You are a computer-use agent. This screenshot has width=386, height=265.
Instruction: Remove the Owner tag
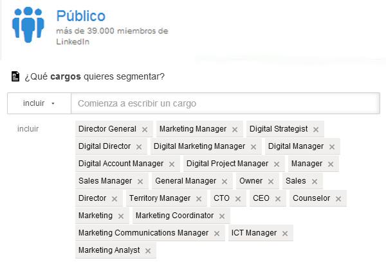pyautogui.click(x=271, y=182)
